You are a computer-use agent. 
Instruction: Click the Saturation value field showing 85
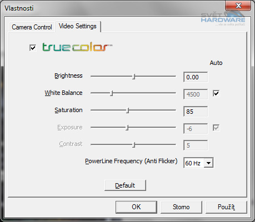point(196,112)
